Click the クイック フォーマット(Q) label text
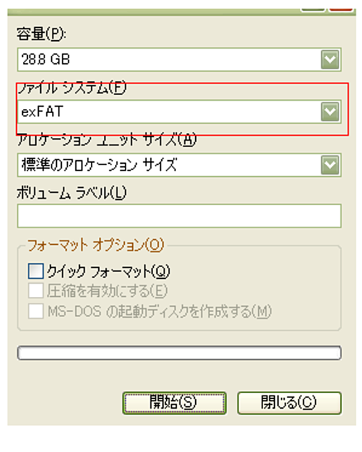 108,271
